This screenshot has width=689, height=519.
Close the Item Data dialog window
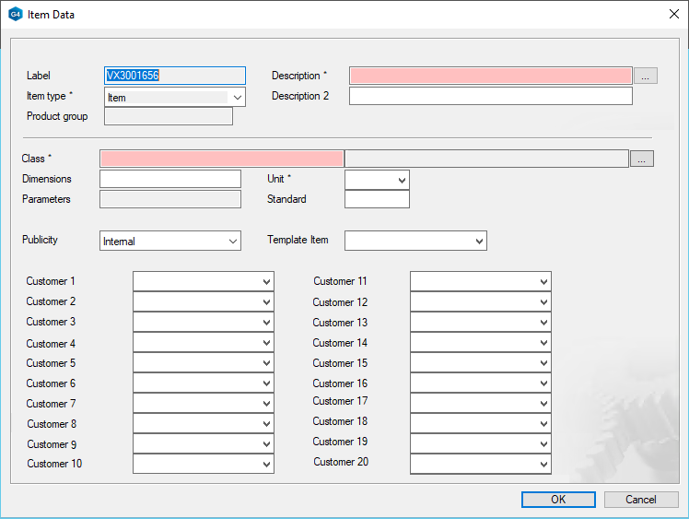[671, 15]
